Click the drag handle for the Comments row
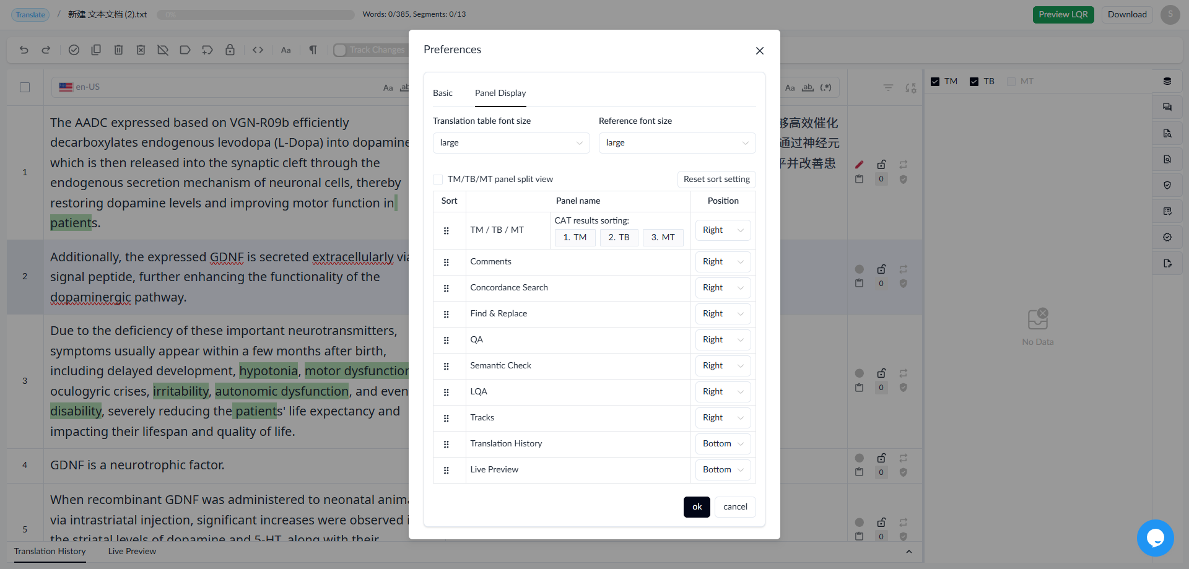The image size is (1189, 569). [446, 263]
